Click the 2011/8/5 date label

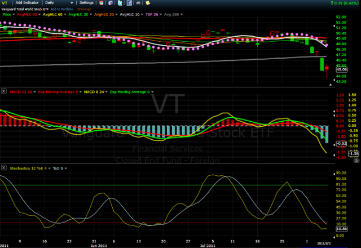coord(324,243)
